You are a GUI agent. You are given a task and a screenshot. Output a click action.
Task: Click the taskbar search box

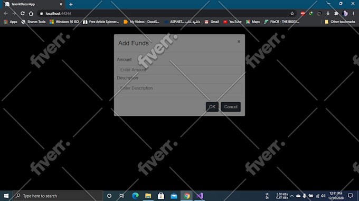pyautogui.click(x=58, y=196)
